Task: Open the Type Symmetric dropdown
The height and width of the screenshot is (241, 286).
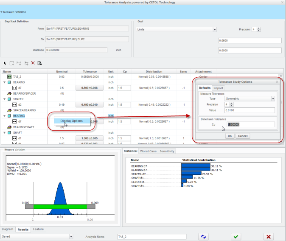Action: (x=273, y=98)
